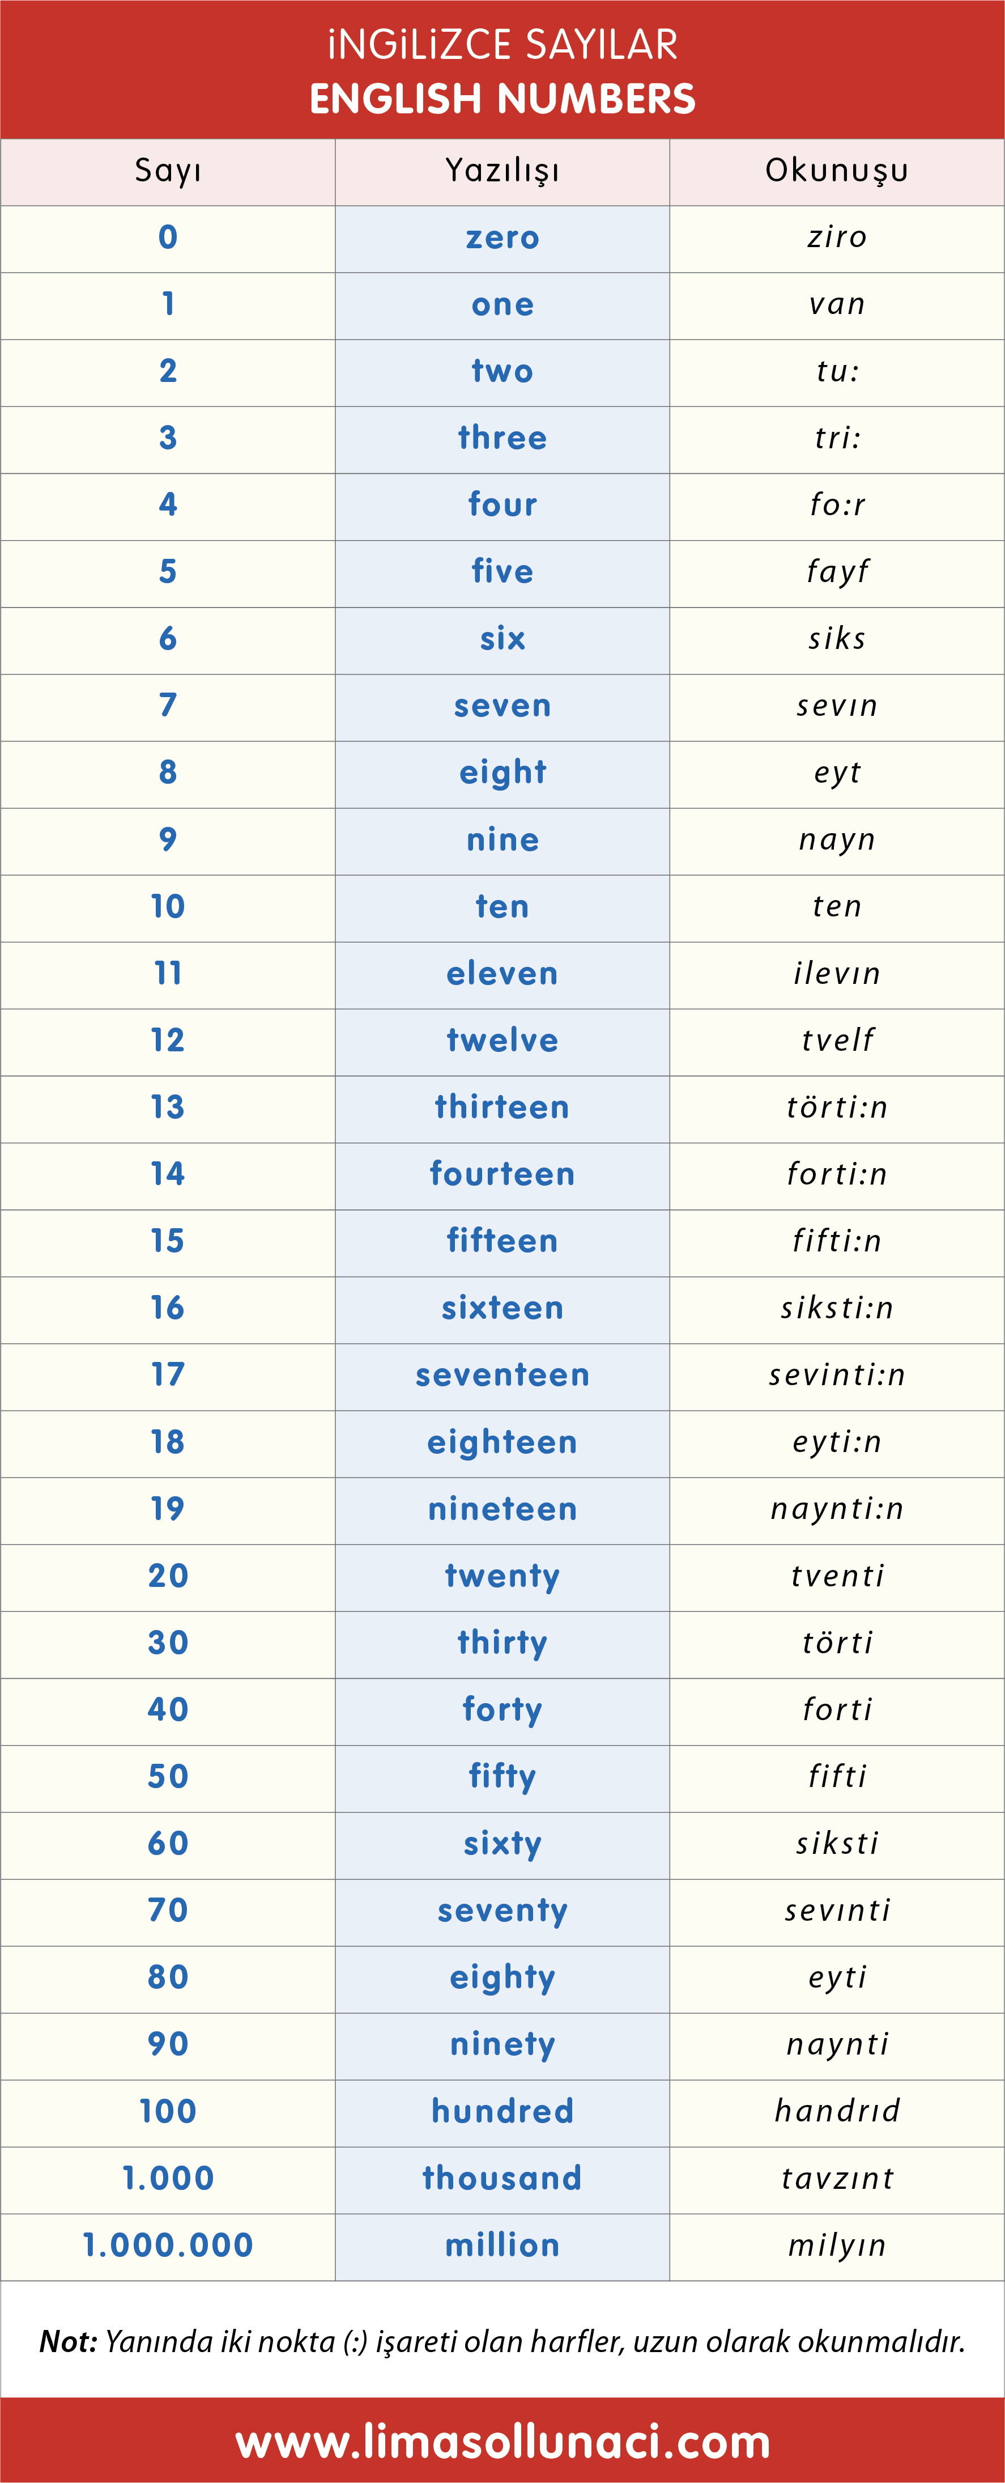Click the number 7 cell

click(x=168, y=706)
